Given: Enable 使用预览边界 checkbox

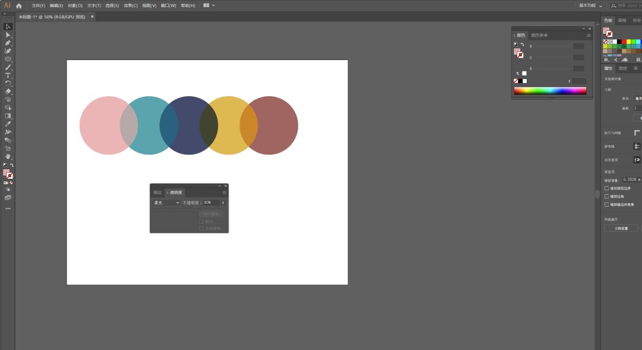Looking at the screenshot, I should click(x=606, y=188).
